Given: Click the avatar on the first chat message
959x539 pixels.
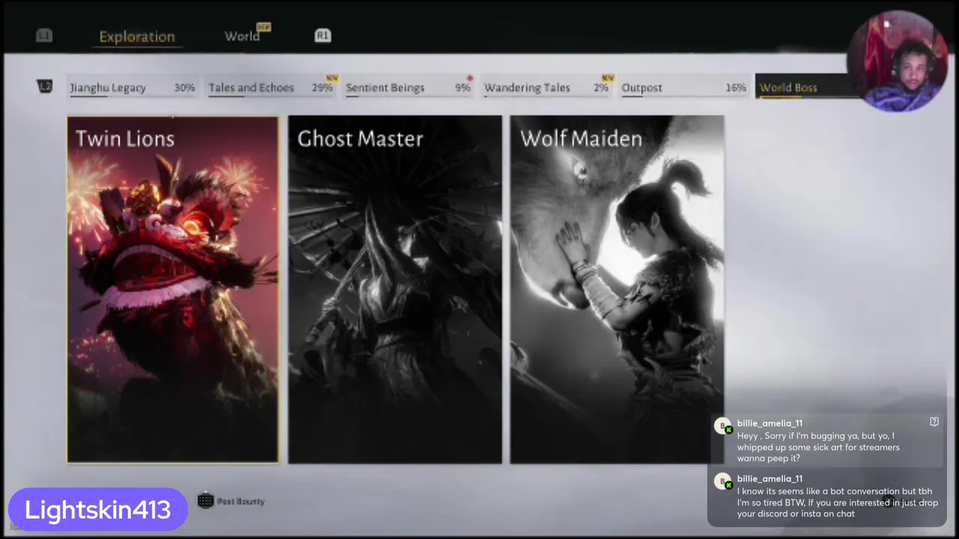Looking at the screenshot, I should [723, 426].
